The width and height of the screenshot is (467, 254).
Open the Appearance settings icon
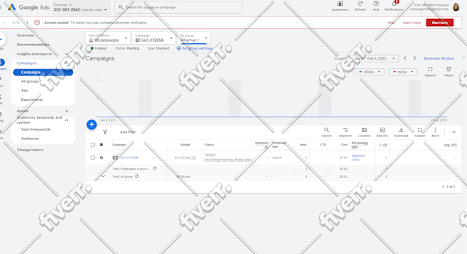340,4
